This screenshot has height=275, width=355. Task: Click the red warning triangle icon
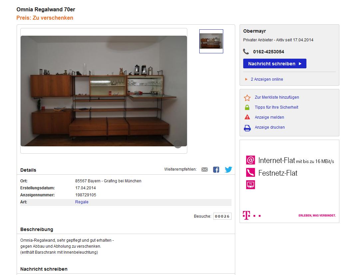click(x=247, y=117)
